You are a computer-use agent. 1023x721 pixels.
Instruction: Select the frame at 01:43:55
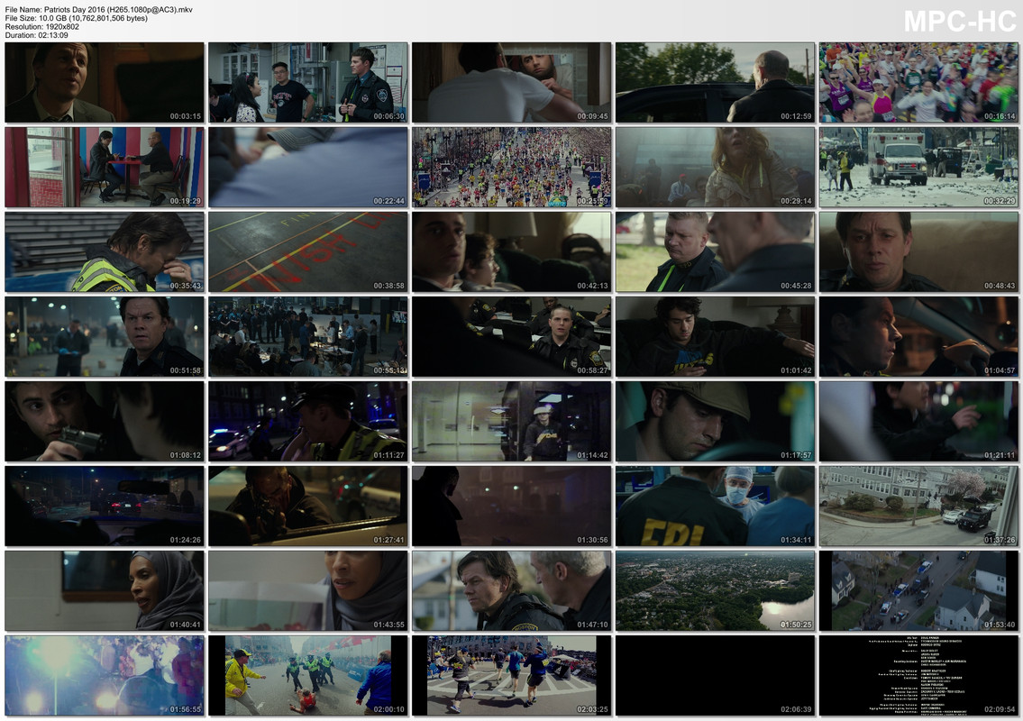pos(308,590)
